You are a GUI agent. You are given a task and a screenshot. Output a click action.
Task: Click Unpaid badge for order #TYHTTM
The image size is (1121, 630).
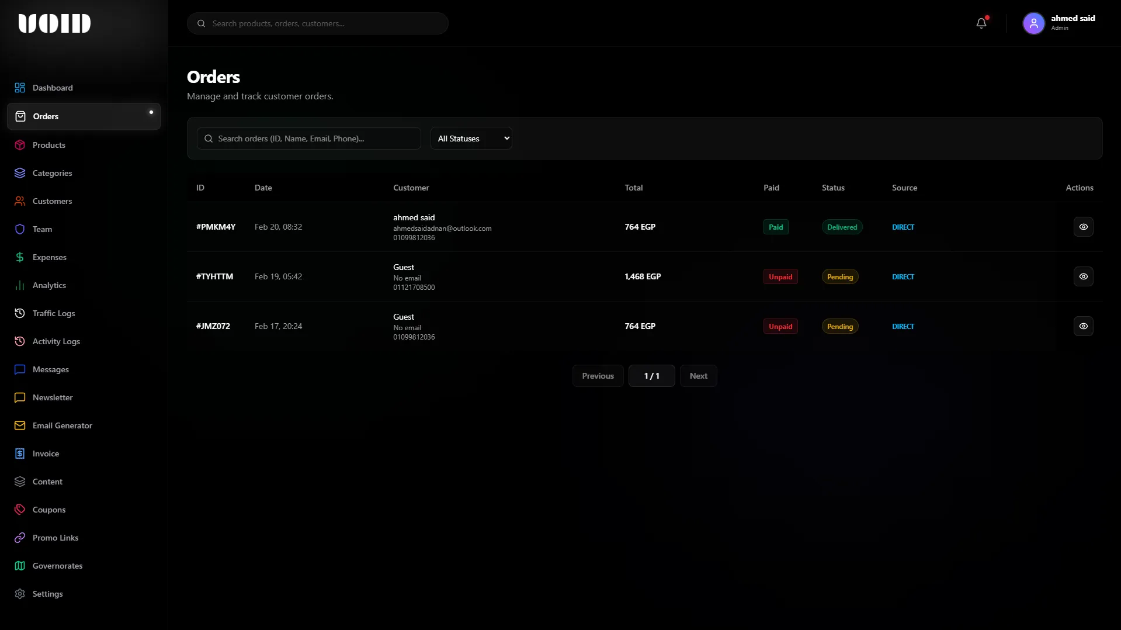[x=780, y=276]
